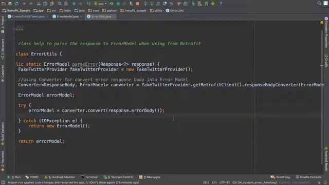The width and height of the screenshot is (329, 185).
Task: Open the Event Log panel
Action: 280,177
